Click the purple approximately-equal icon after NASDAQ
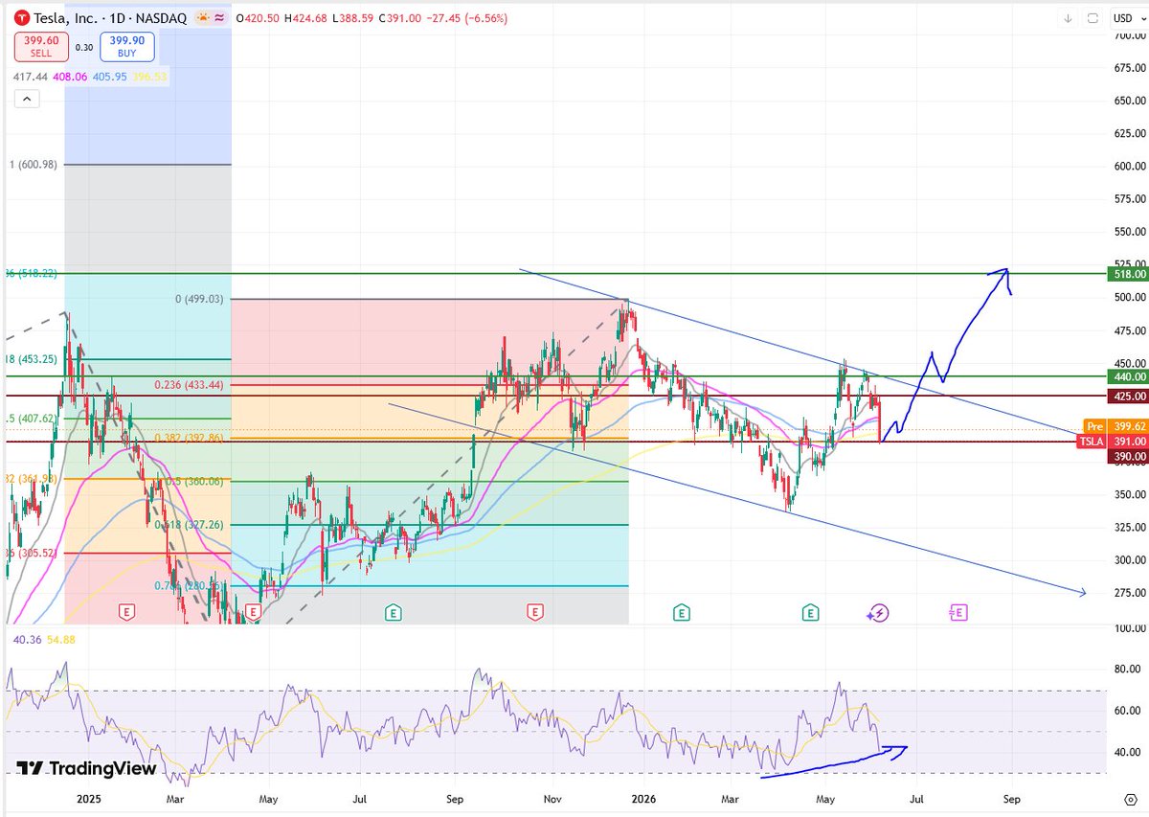 (220, 18)
